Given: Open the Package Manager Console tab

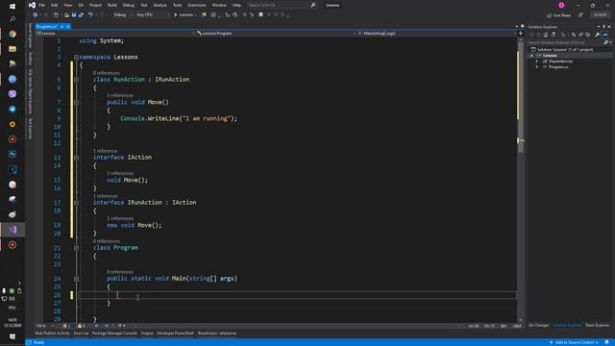Looking at the screenshot, I should pos(114,334).
